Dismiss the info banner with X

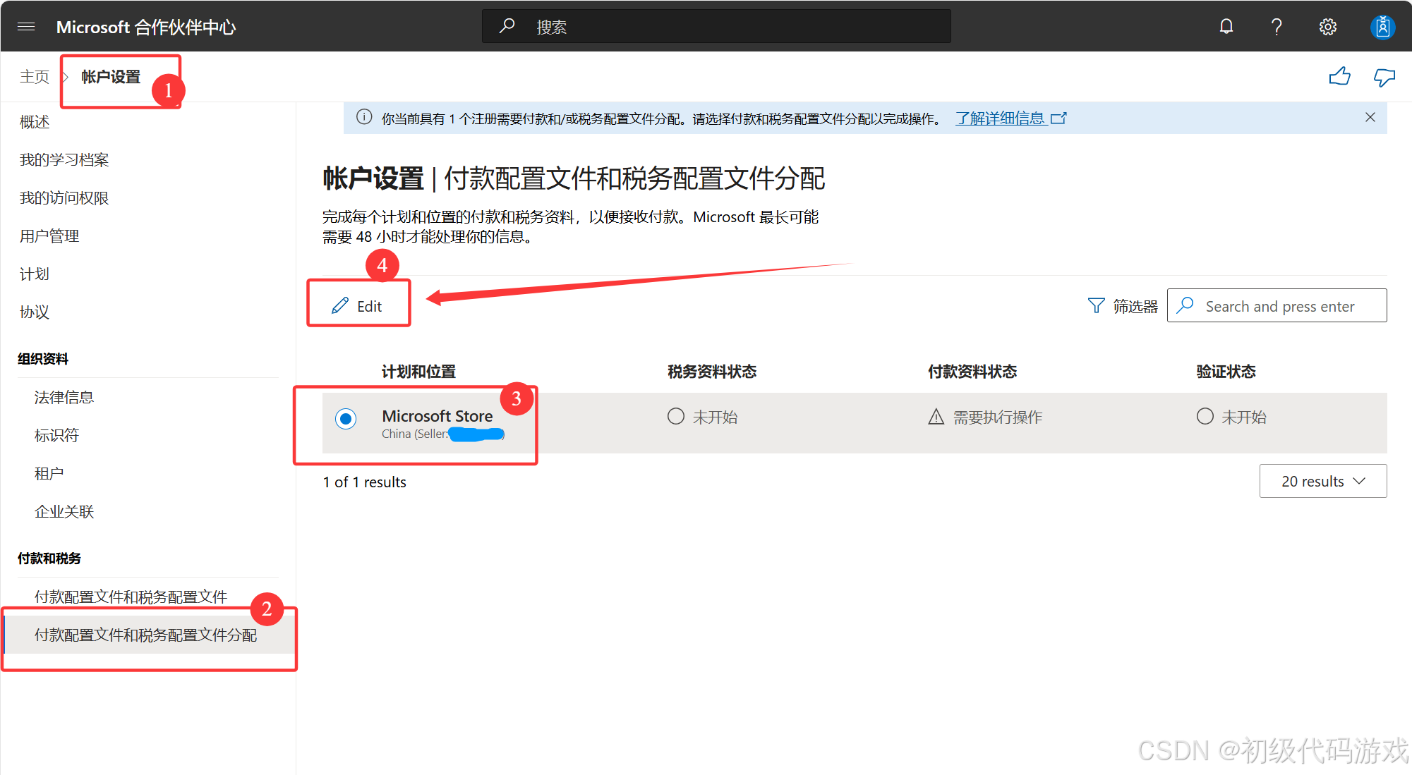click(1370, 117)
